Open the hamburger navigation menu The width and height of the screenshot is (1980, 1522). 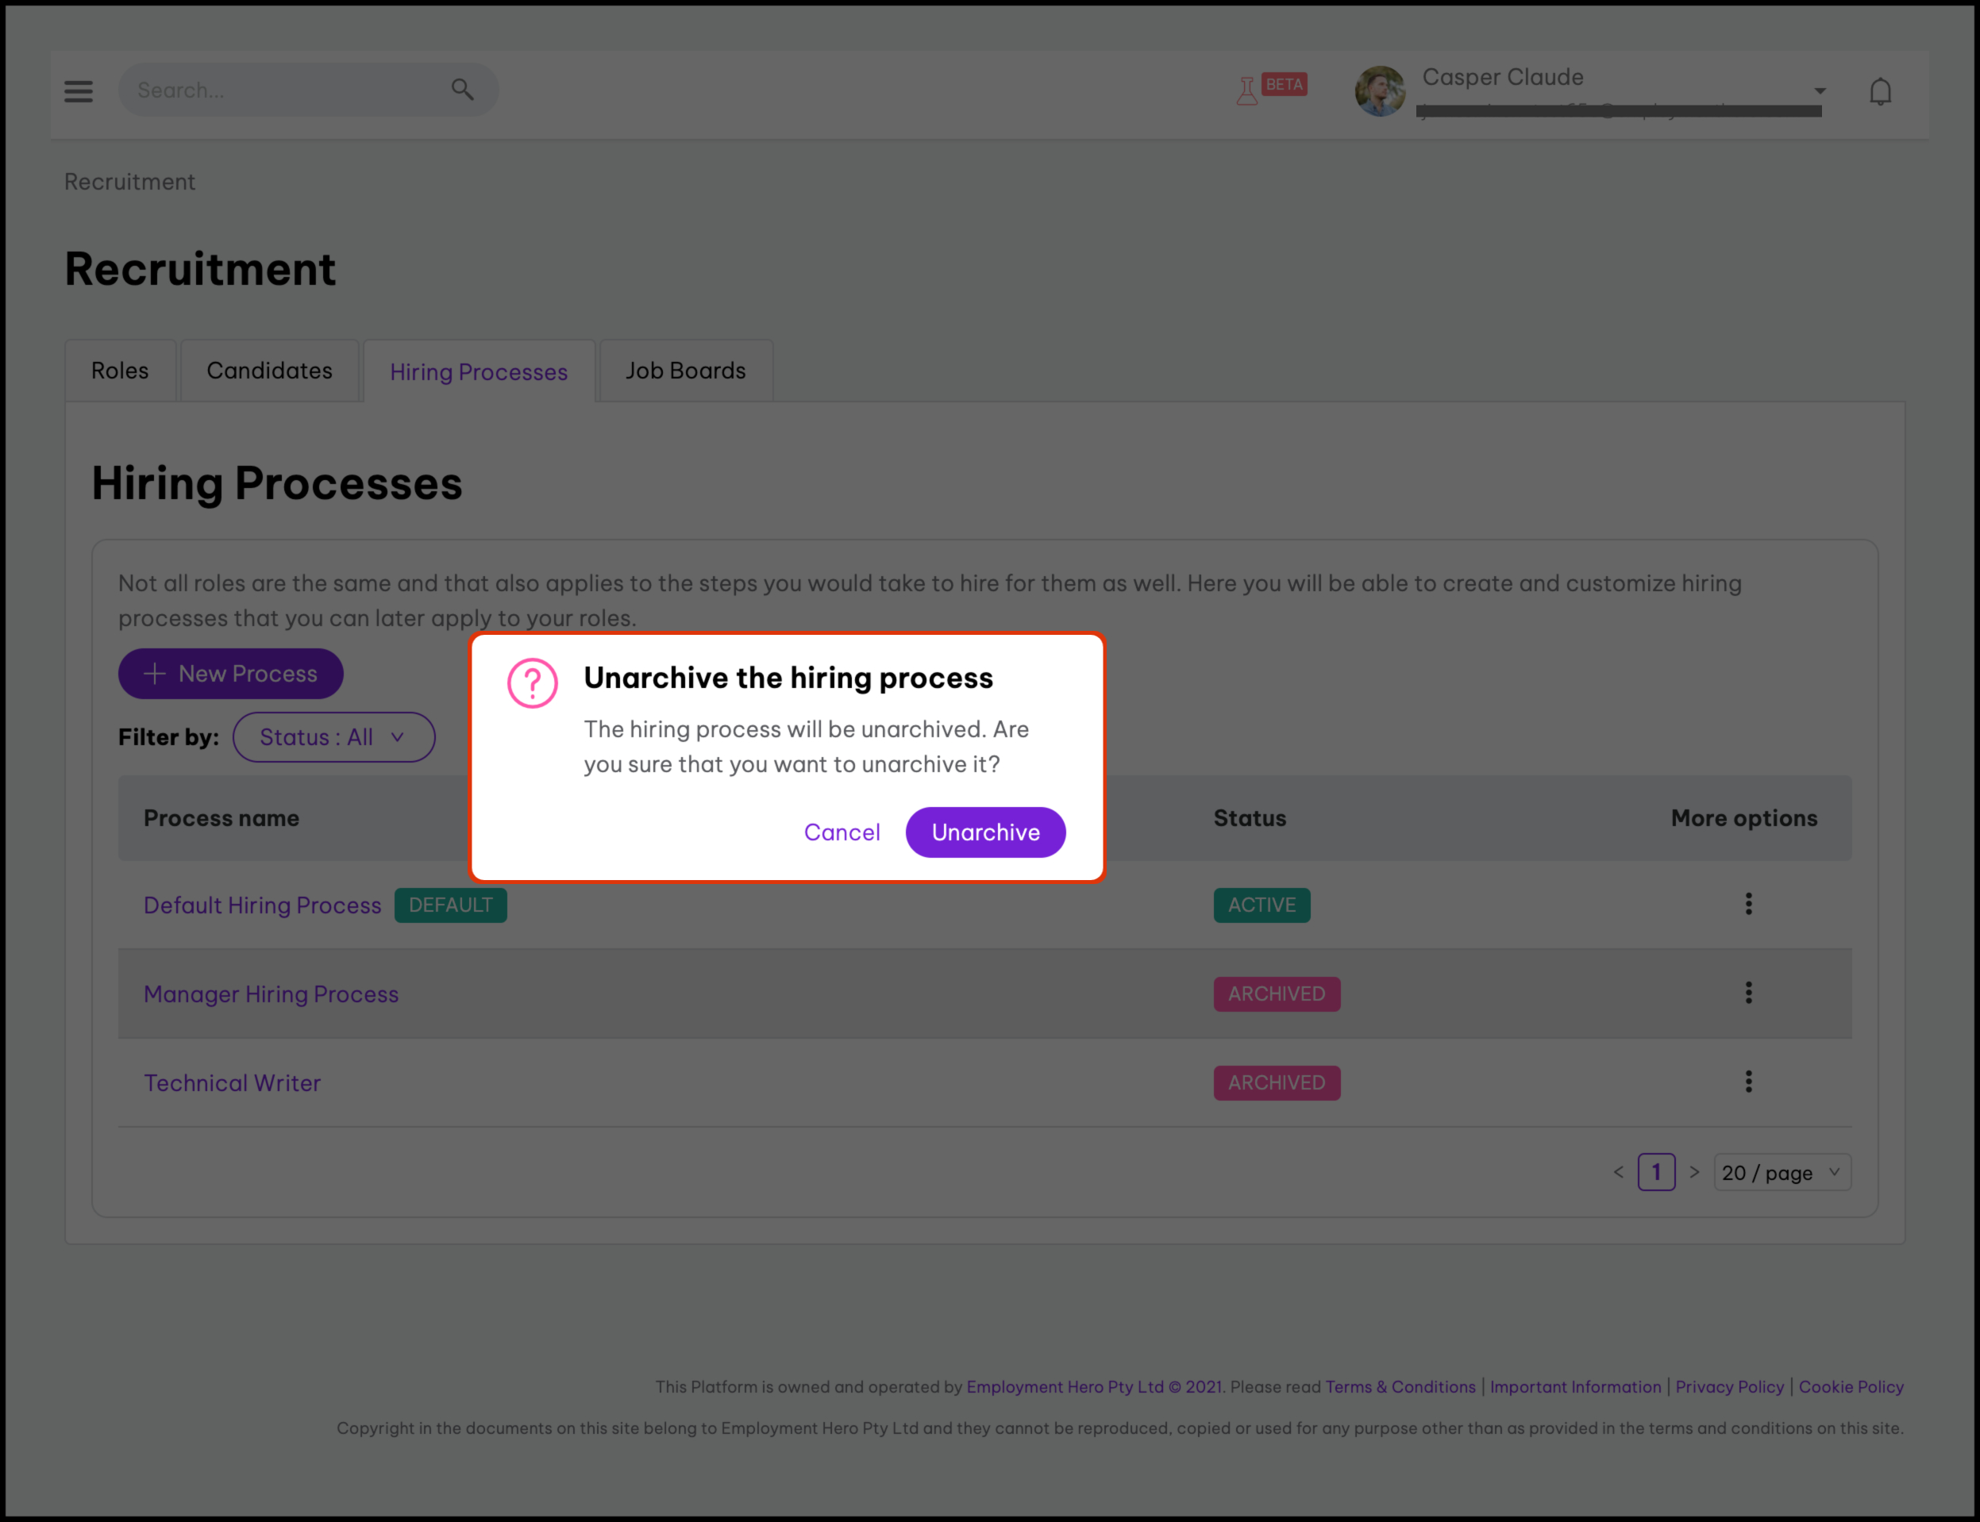tap(79, 90)
